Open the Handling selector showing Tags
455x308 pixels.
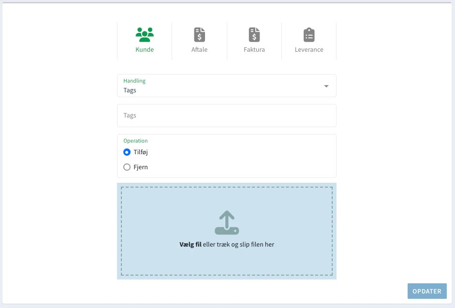coord(218,90)
